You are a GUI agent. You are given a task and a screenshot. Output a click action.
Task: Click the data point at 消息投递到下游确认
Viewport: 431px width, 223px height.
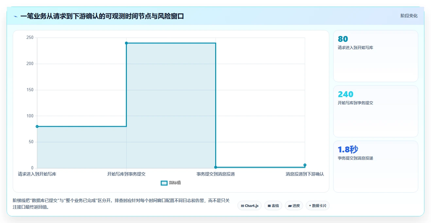(x=305, y=165)
